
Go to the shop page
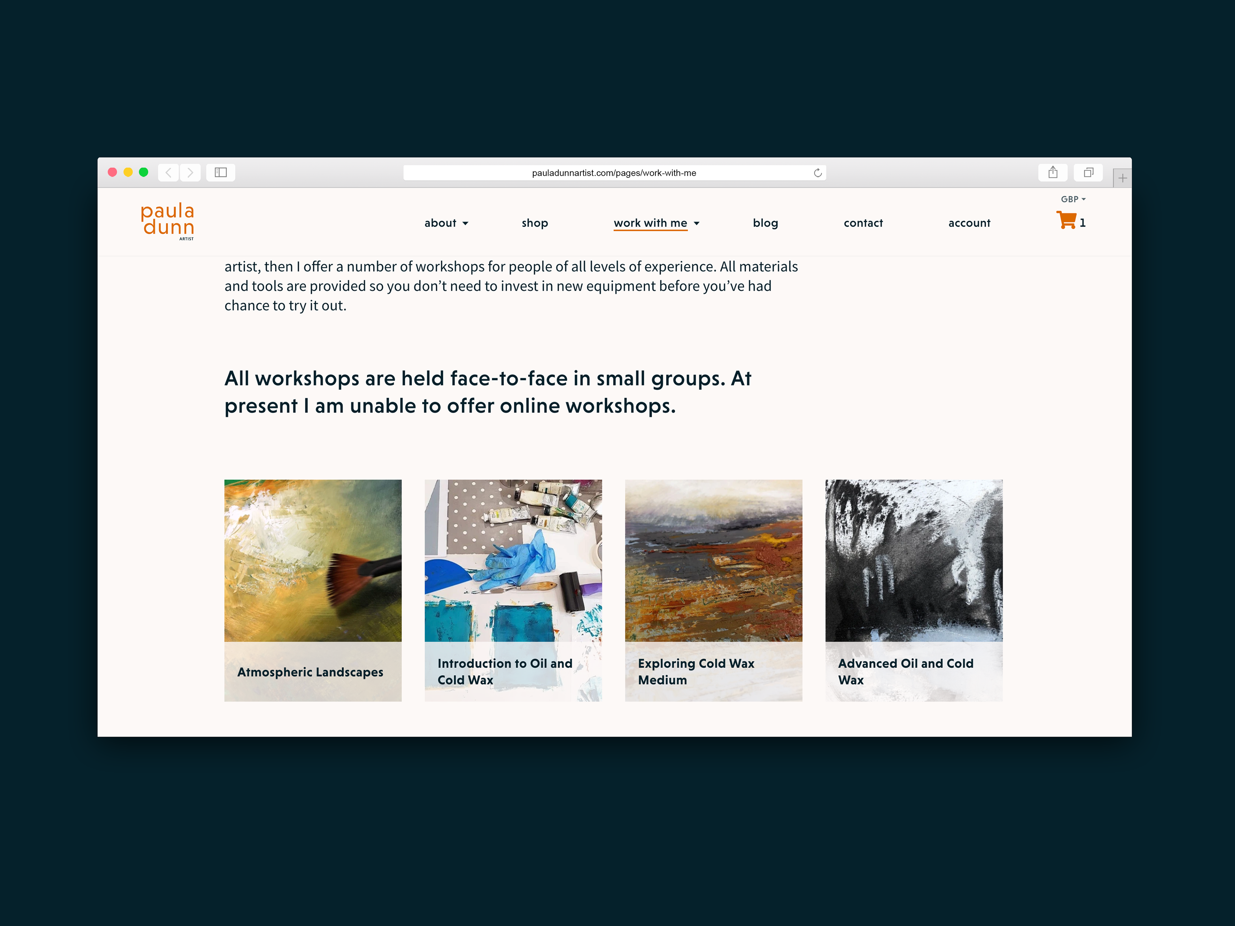[x=535, y=223]
